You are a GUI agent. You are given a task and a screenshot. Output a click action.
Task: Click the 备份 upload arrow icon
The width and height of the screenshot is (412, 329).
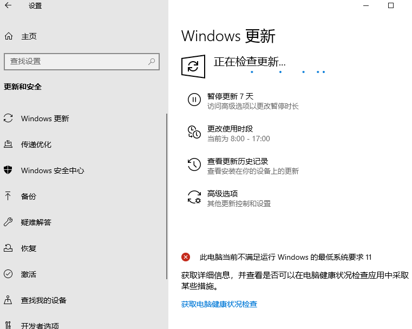point(8,196)
